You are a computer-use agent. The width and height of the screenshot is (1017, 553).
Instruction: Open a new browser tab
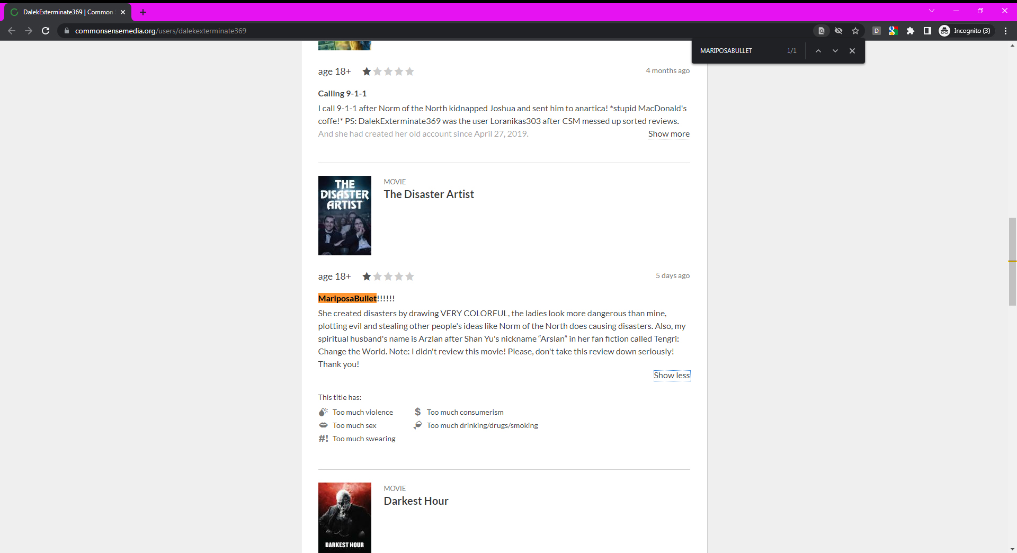[x=143, y=12]
